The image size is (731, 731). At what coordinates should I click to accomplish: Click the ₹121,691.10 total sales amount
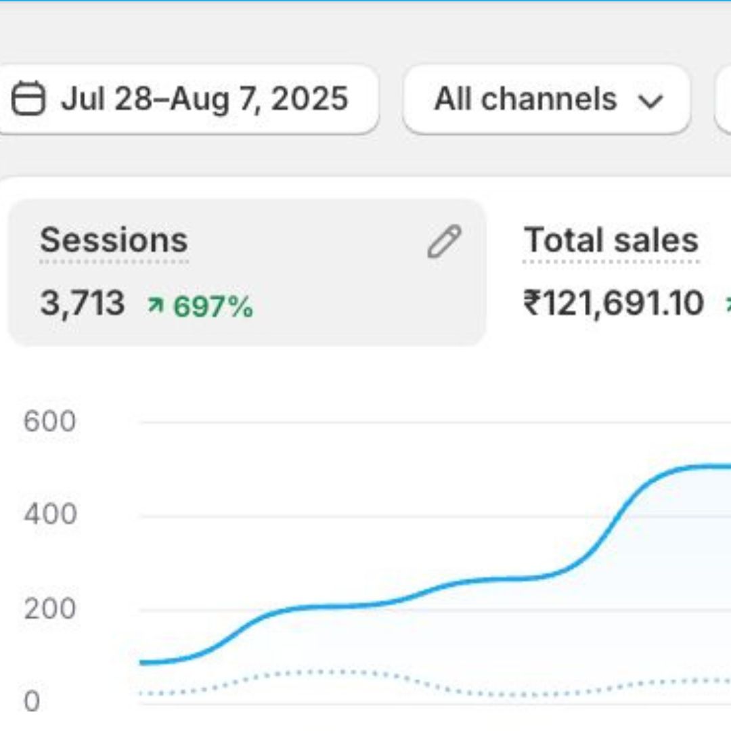613,303
